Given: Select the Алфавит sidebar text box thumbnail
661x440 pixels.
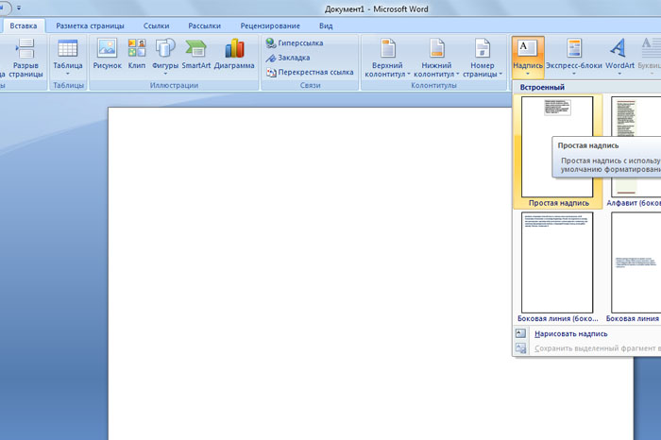Looking at the screenshot, I should click(636, 146).
